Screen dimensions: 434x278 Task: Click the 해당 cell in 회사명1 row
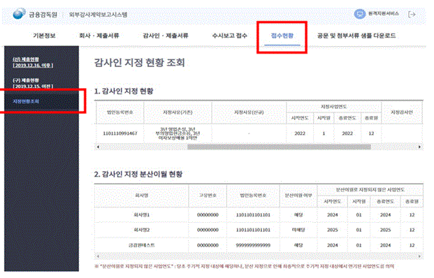pos(298,214)
